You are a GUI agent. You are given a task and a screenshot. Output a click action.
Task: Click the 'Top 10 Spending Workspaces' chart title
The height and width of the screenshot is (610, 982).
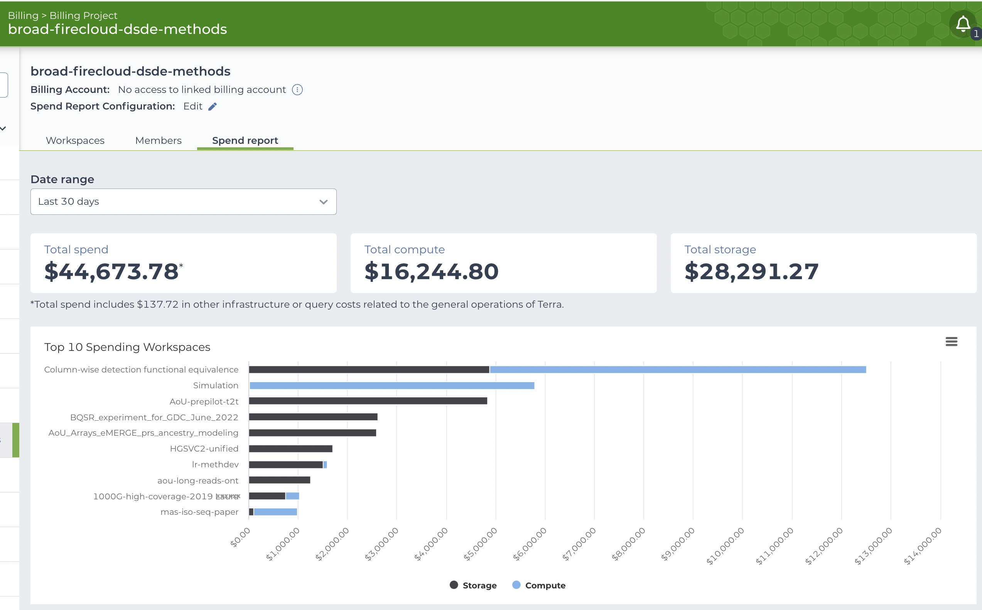point(127,347)
